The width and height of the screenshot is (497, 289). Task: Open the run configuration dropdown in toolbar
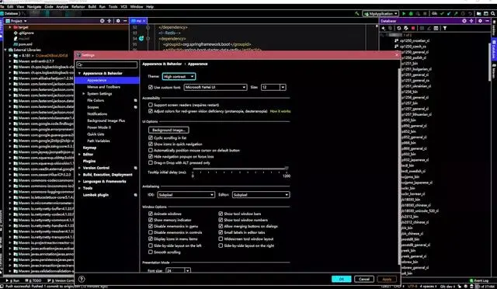(x=381, y=14)
